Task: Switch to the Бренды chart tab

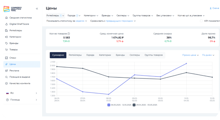Action: point(120,55)
